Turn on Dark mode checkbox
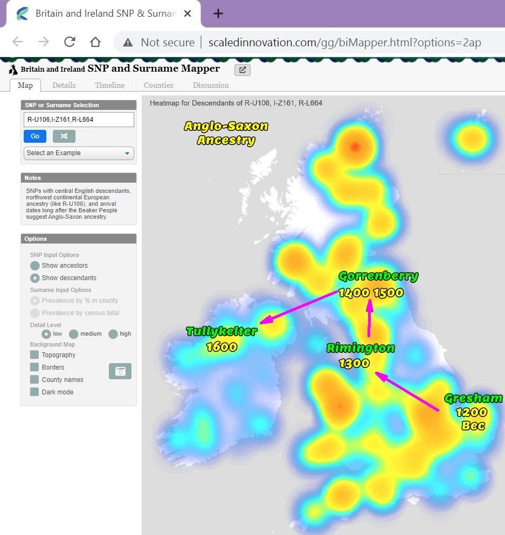The height and width of the screenshot is (535, 505). click(34, 392)
